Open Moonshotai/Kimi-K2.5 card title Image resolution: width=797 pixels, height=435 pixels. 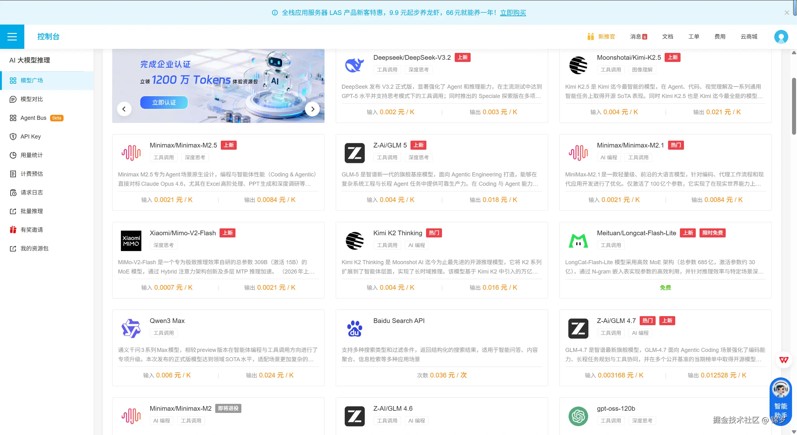click(x=629, y=58)
